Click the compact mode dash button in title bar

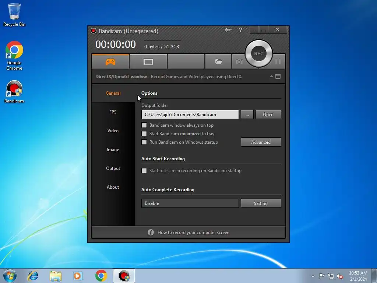tap(254, 30)
